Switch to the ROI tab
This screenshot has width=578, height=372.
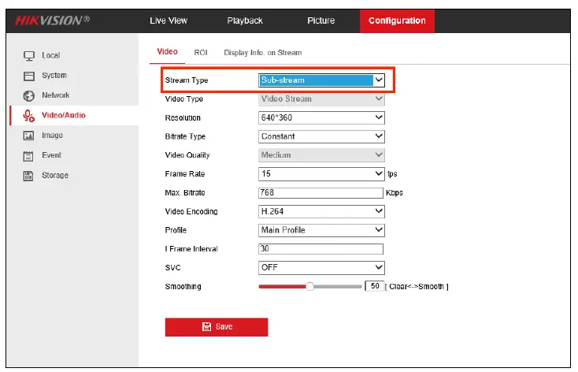pos(201,53)
